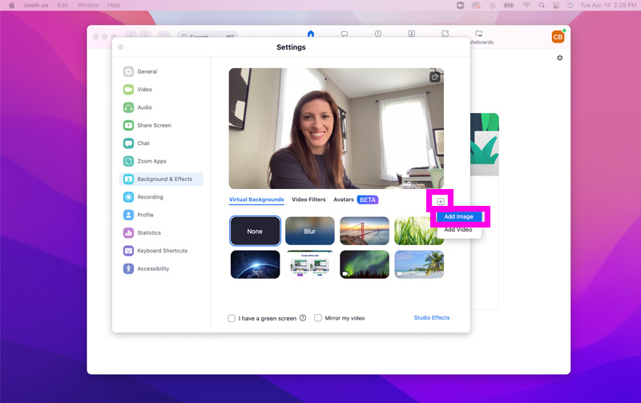Select green grass background
Viewport: 641px width, 403px height.
419,231
